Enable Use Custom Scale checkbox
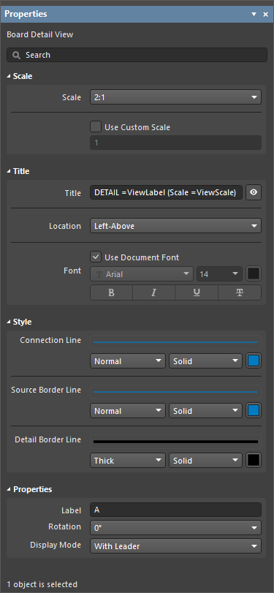This screenshot has height=593, width=274. point(96,126)
